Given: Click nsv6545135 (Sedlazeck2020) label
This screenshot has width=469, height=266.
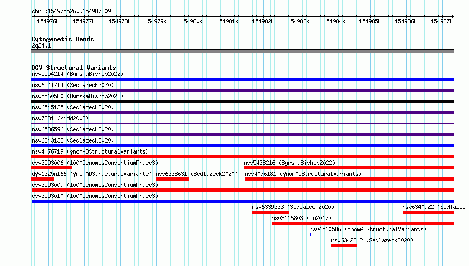Looking at the screenshot, I should 73,107.
